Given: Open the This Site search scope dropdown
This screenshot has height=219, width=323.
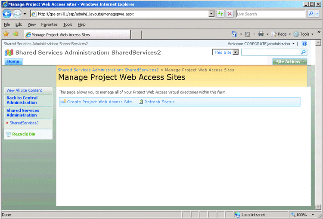Looking at the screenshot, I should click(x=225, y=52).
